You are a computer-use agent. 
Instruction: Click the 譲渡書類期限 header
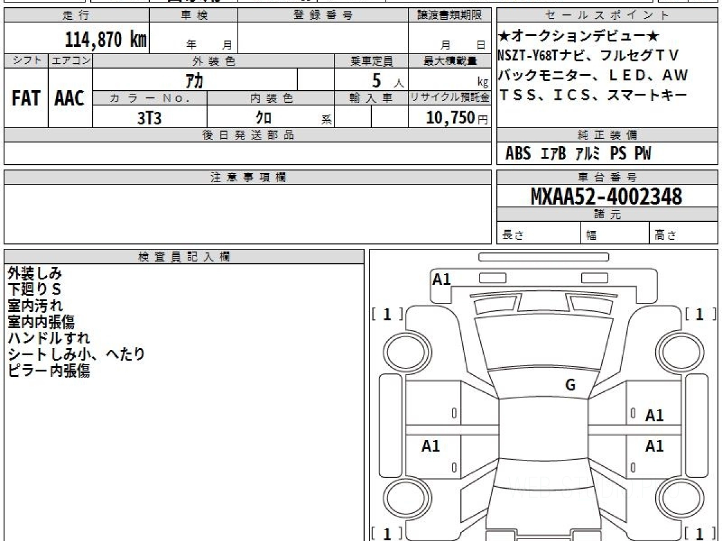450,16
